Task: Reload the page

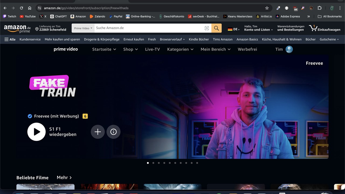Action: [x=22, y=8]
